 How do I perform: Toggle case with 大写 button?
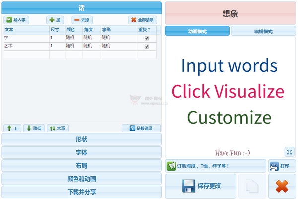click(x=58, y=128)
